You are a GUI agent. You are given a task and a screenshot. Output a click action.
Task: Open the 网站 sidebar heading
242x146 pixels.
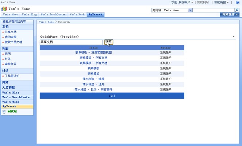[5, 82]
